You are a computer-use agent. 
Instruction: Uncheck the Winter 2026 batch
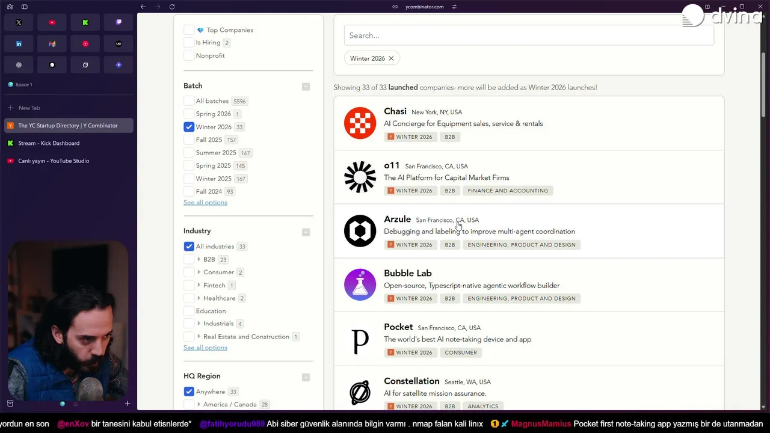[x=189, y=127]
